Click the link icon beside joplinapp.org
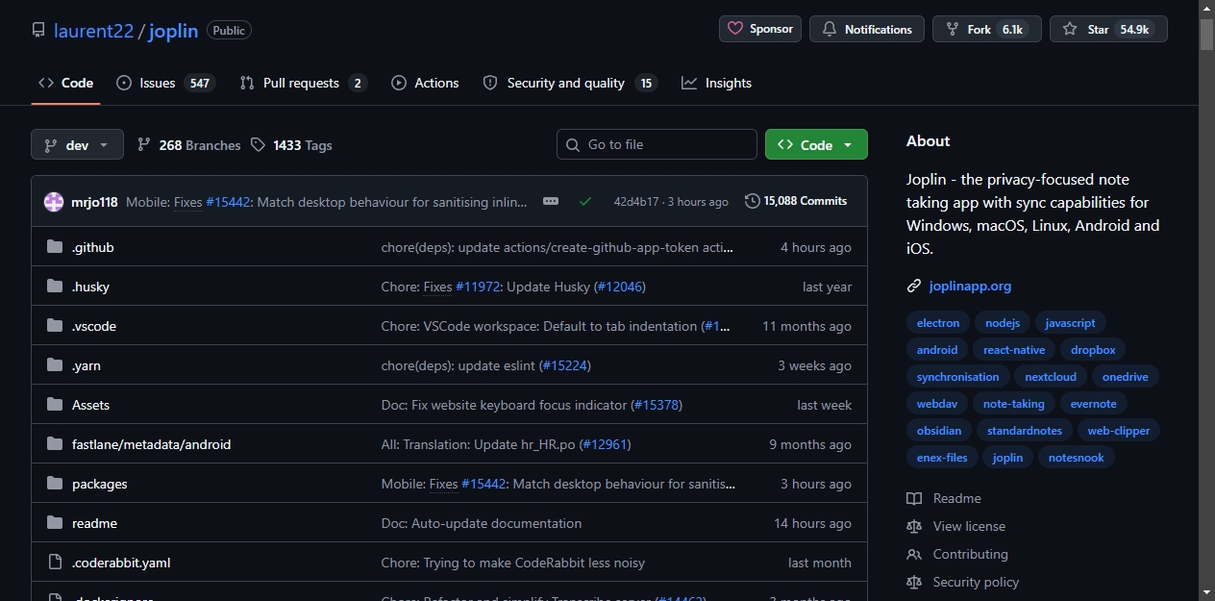The height and width of the screenshot is (601, 1215). (x=914, y=286)
